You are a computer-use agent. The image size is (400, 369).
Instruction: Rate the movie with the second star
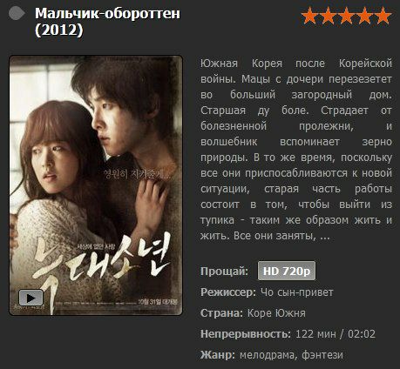(x=328, y=16)
